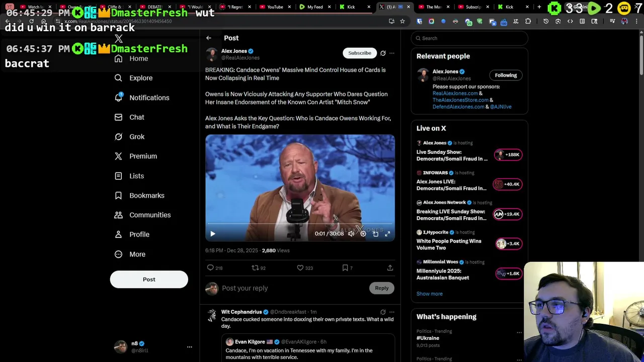Viewport: 644px width, 362px height.
Task: Open the Home page in X sidebar
Action: pos(131,58)
